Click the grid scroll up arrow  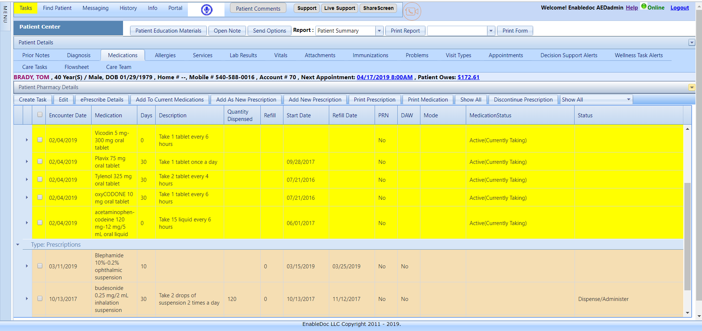687,129
